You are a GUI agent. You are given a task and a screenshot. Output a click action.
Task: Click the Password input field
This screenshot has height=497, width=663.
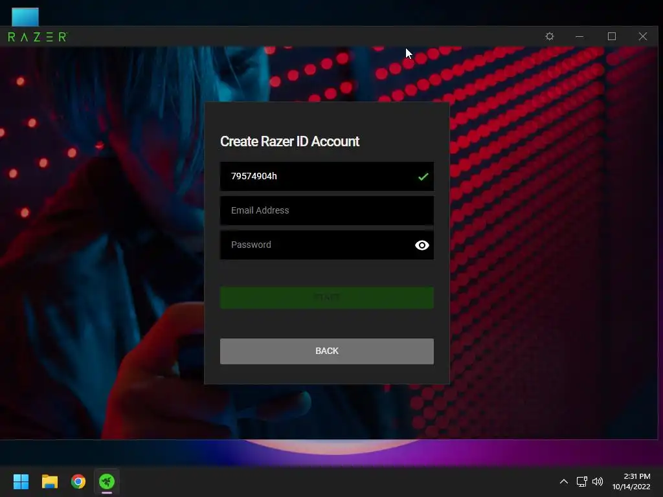(326, 245)
